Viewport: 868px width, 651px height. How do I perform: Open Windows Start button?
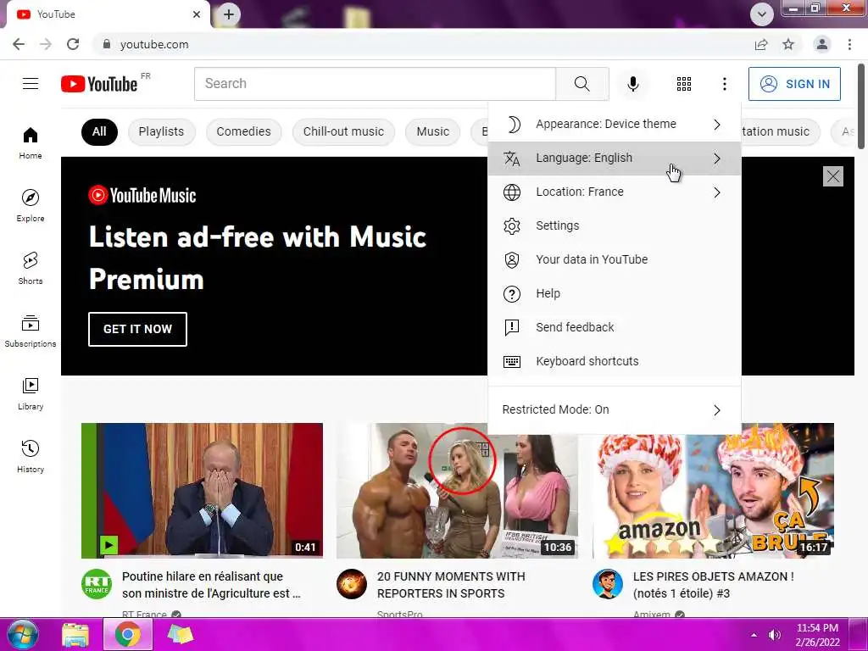(x=21, y=634)
